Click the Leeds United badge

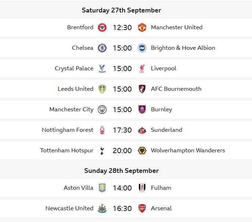102,89
